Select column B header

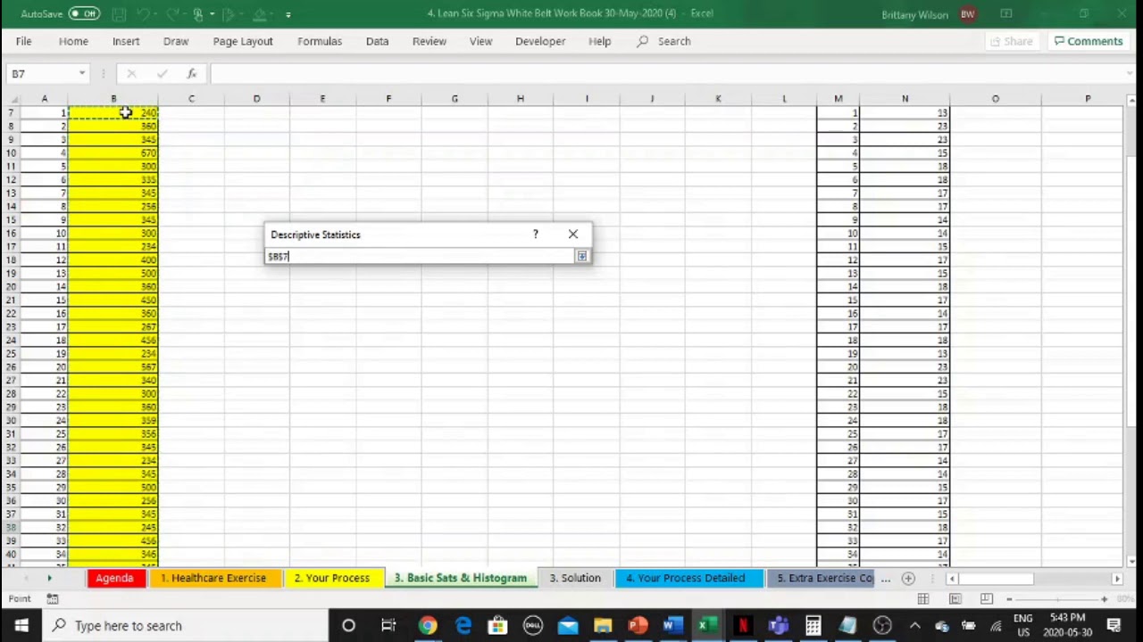(113, 98)
